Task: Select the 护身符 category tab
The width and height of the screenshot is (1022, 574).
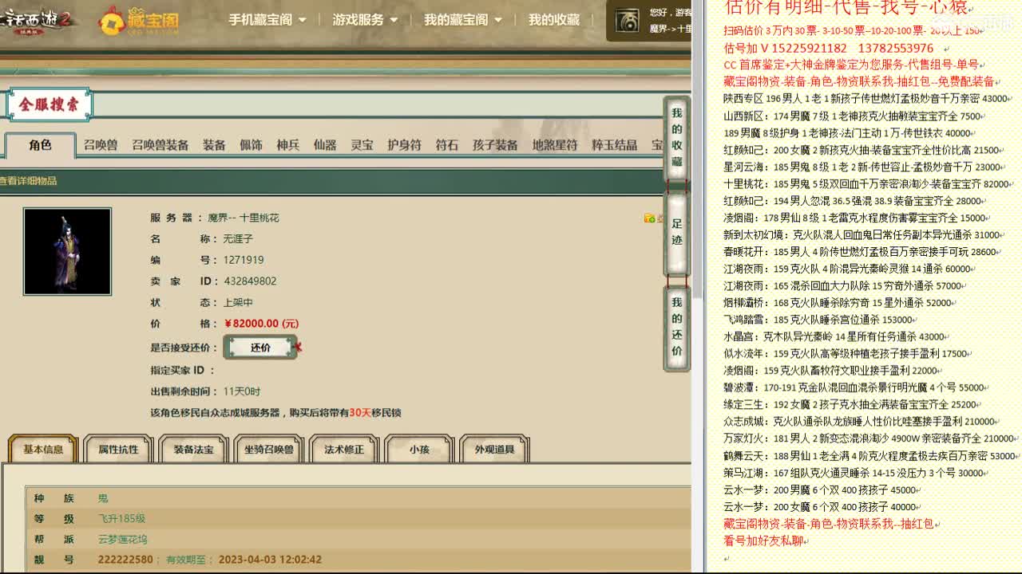Action: click(404, 145)
